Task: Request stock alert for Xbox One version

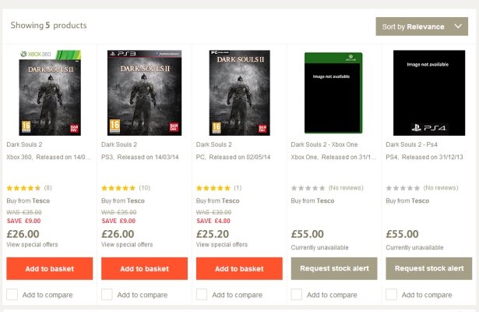Action: pyautogui.click(x=333, y=268)
